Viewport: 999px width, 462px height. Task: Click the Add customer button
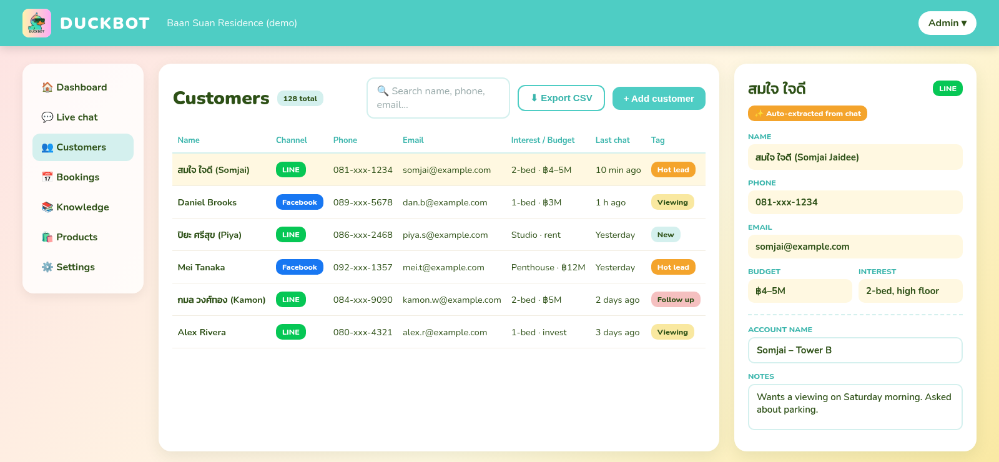click(x=659, y=99)
